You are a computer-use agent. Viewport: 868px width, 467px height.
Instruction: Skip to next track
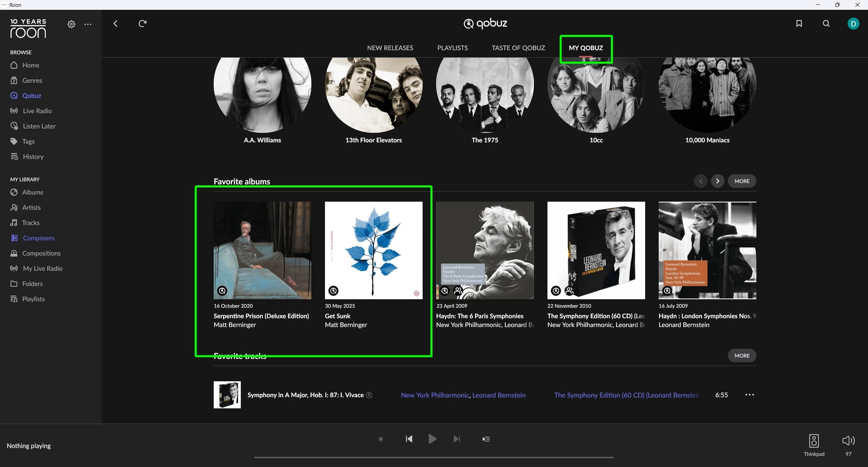pos(457,439)
